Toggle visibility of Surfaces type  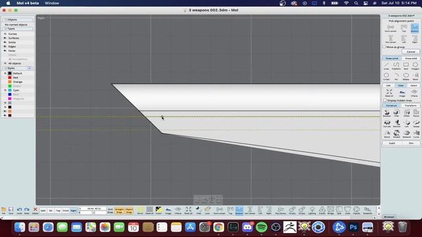[x=5, y=38]
